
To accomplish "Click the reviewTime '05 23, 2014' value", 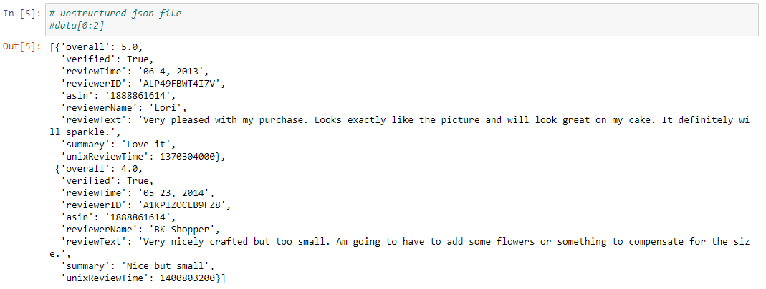I will pos(170,192).
